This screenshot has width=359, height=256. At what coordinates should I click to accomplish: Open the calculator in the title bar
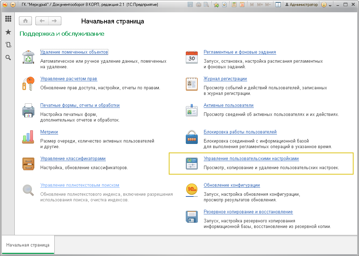tap(234, 5)
